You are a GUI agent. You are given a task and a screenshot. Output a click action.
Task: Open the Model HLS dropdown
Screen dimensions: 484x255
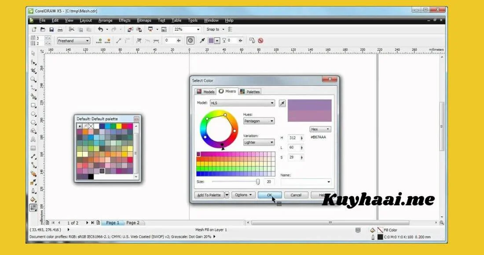click(242, 103)
